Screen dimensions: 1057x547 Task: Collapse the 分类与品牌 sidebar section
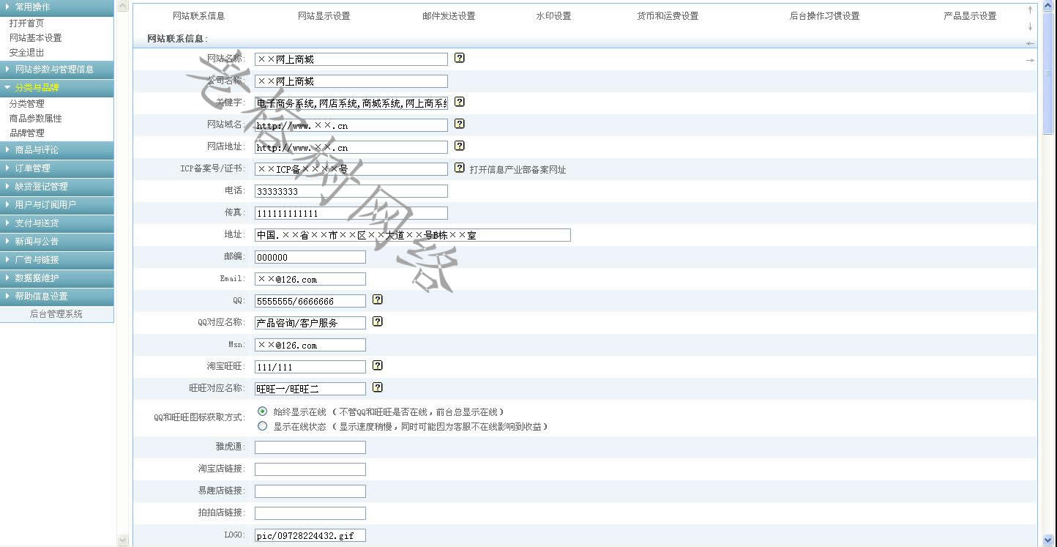[57, 88]
